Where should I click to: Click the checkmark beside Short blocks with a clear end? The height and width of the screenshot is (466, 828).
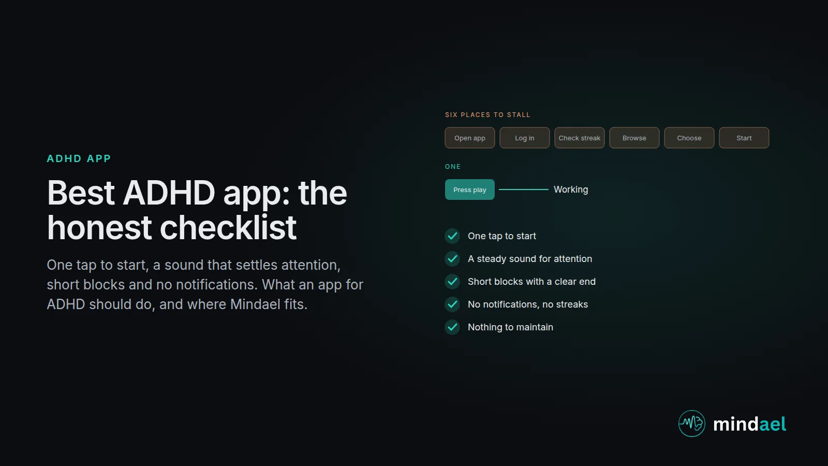tap(452, 282)
